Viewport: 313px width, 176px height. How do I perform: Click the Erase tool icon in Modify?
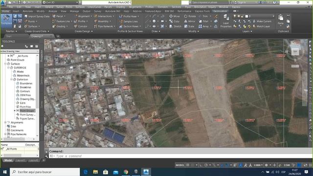point(216,16)
